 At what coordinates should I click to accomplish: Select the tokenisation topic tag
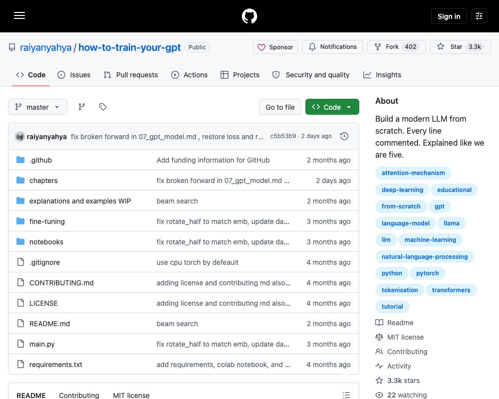[x=400, y=290]
